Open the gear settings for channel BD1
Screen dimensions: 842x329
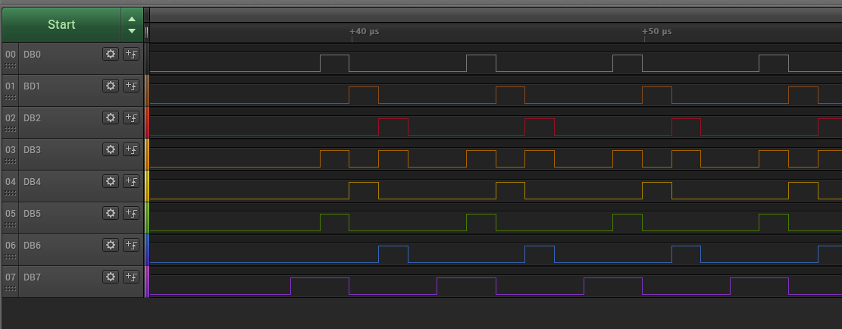click(x=111, y=86)
